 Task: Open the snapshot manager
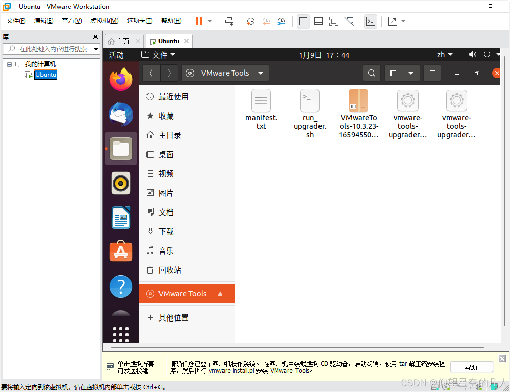click(281, 21)
